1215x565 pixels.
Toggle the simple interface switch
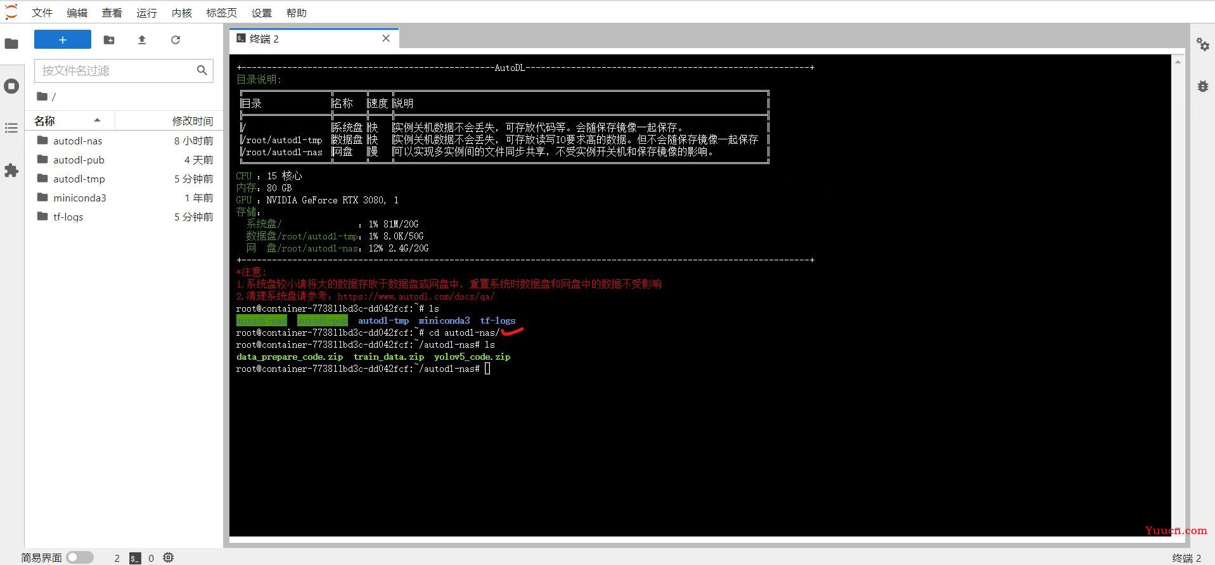pos(80,557)
